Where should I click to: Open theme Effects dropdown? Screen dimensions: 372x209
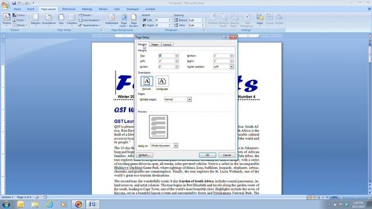click(x=20, y=25)
